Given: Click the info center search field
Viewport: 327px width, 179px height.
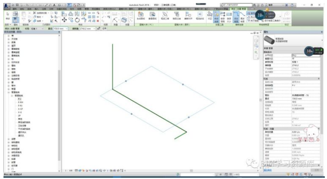Looking at the screenshot, I should 237,5.
